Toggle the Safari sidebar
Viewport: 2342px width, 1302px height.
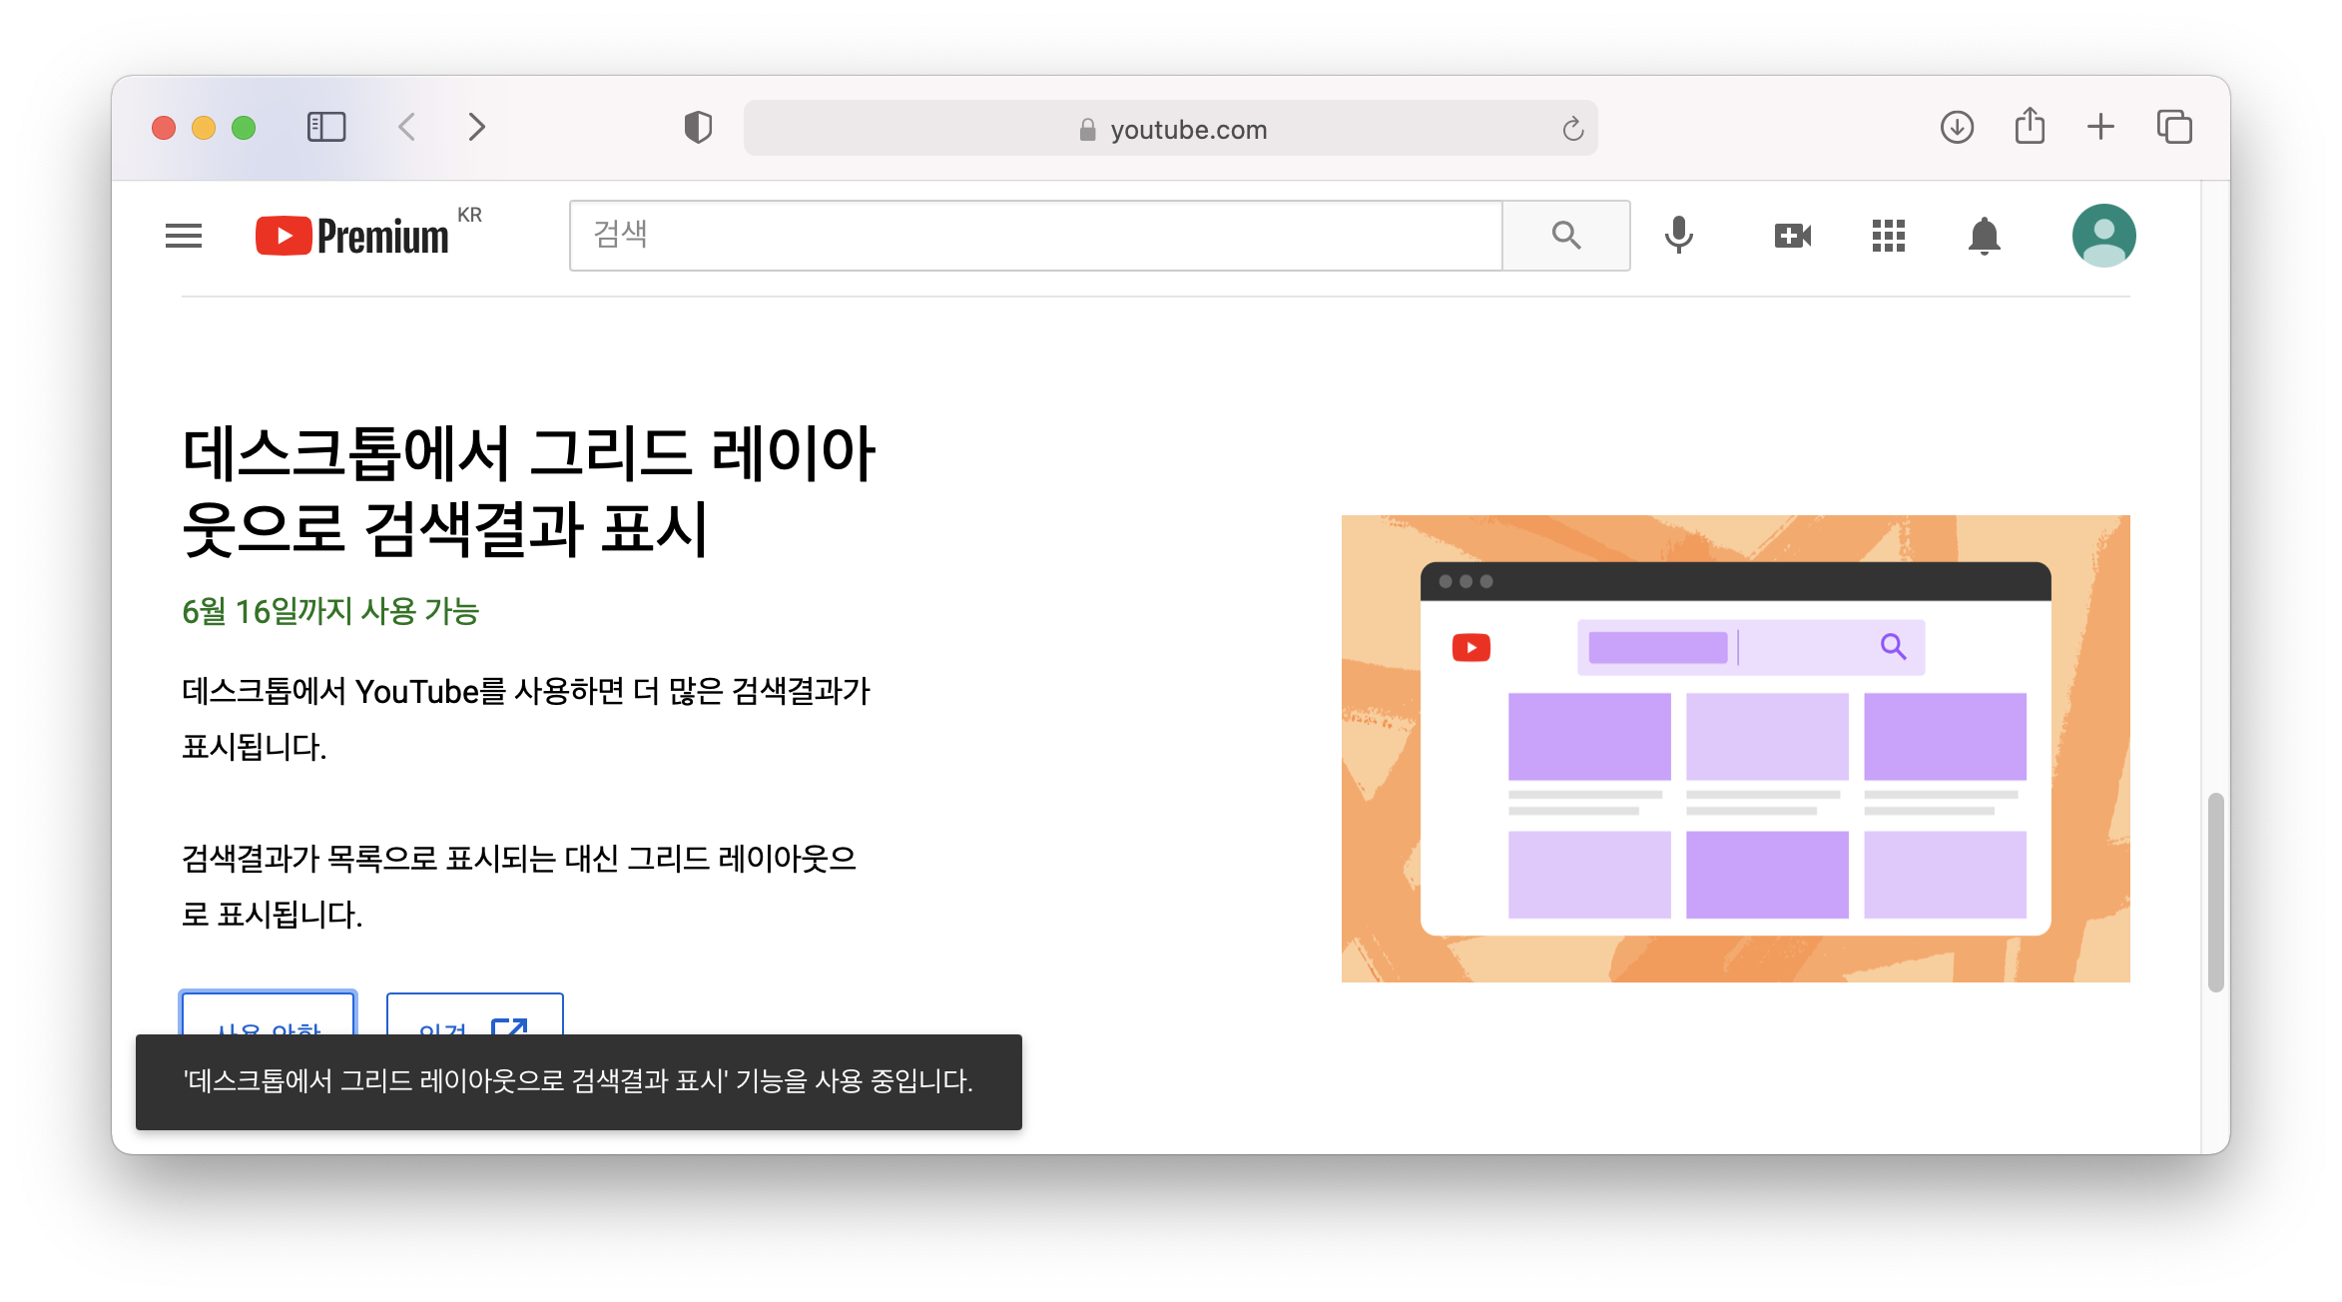click(326, 127)
